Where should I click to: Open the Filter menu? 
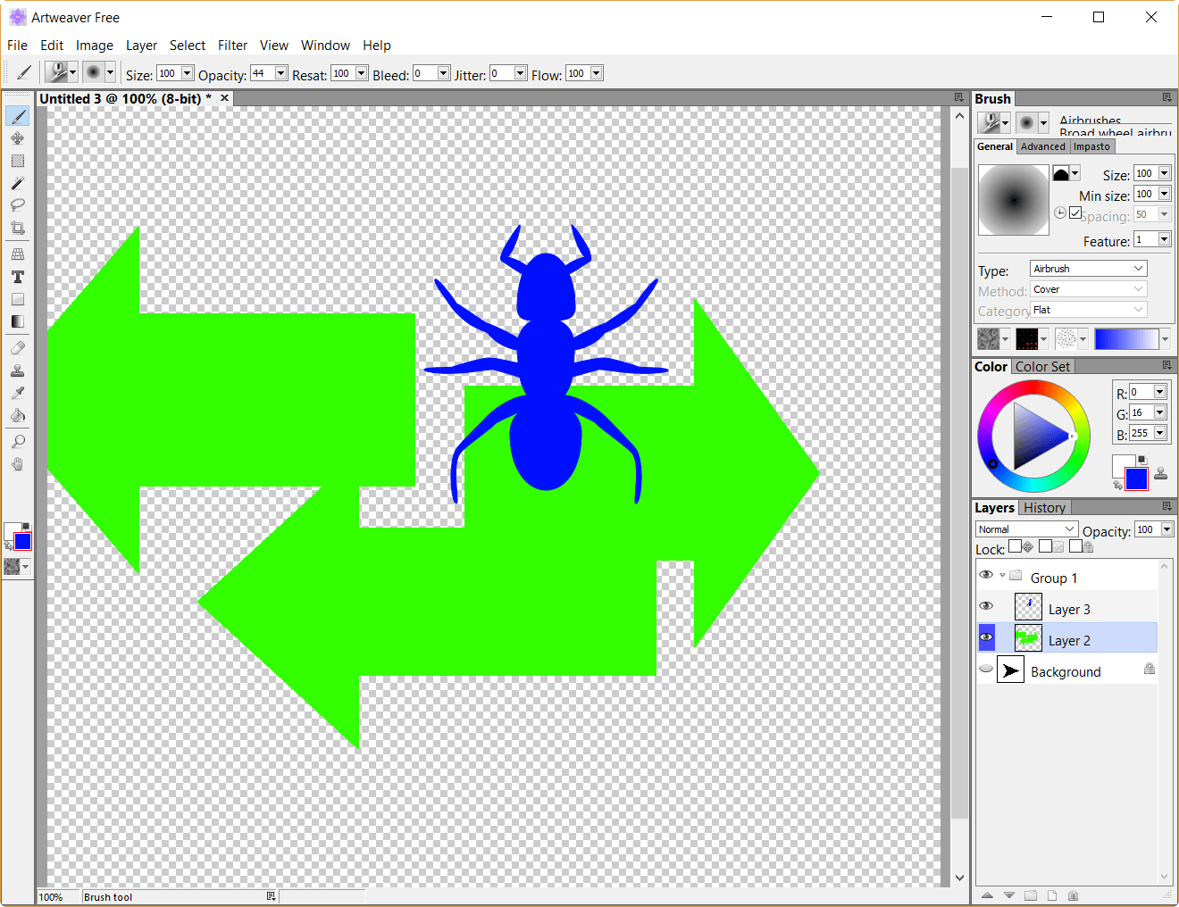click(232, 46)
